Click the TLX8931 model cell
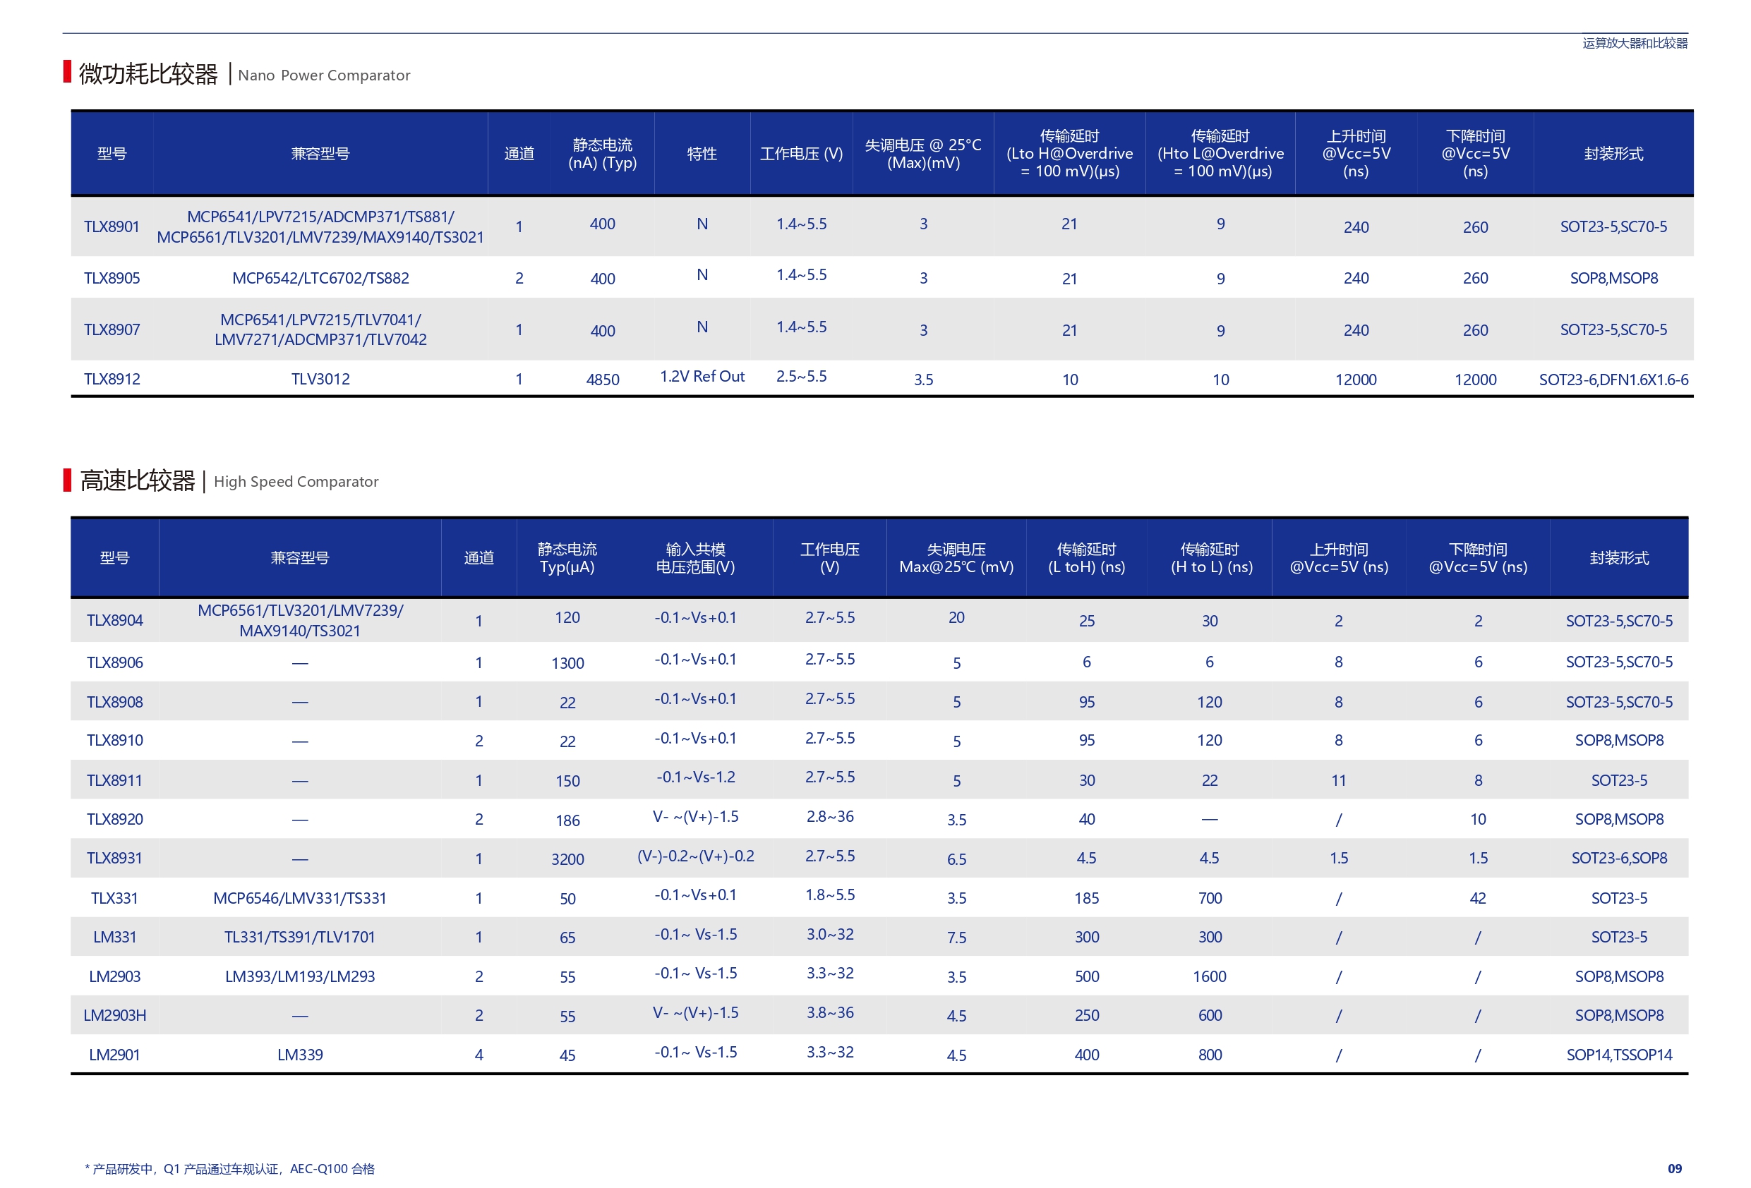This screenshot has width=1751, height=1188. 114,858
